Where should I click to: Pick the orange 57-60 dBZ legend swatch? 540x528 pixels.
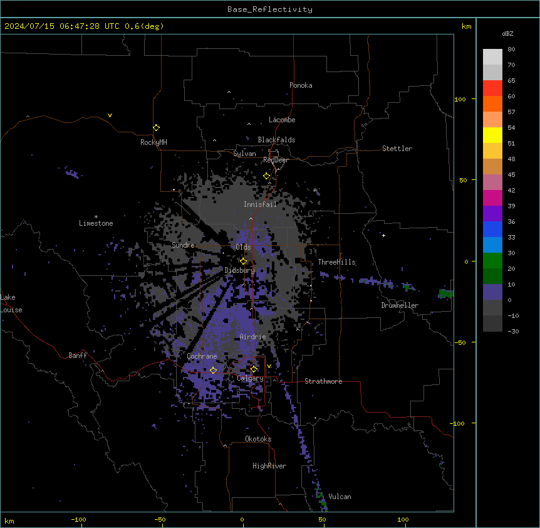pyautogui.click(x=492, y=103)
